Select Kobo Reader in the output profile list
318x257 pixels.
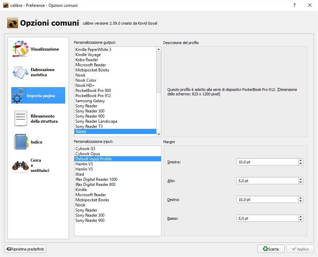(87, 60)
